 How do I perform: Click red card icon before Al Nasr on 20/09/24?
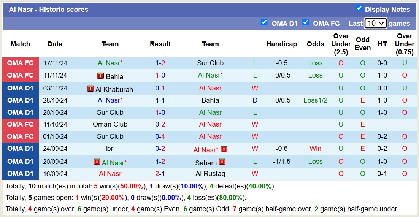[97, 162]
